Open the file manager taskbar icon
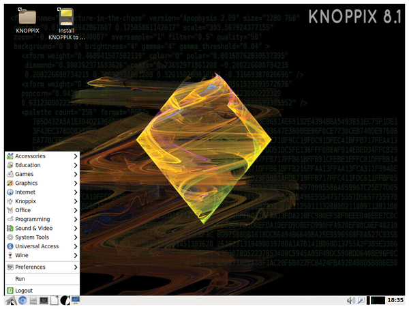 point(33,300)
